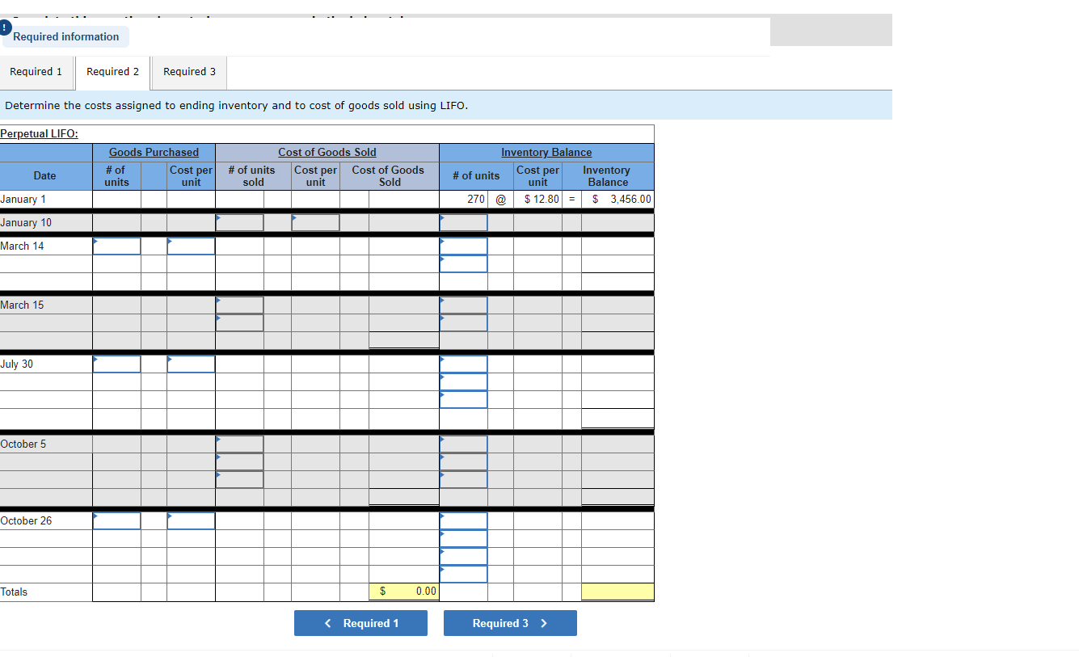1079x657 pixels.
Task: Click the January 10 row label
Action: click(x=26, y=222)
